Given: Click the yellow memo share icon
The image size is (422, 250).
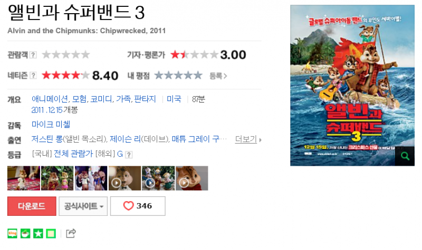Looking at the screenshot, I should 51,234.
